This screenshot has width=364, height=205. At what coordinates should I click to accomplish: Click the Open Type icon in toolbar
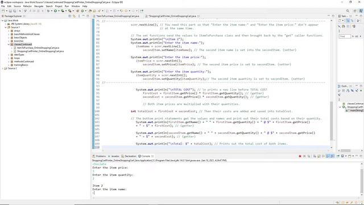[90, 11]
